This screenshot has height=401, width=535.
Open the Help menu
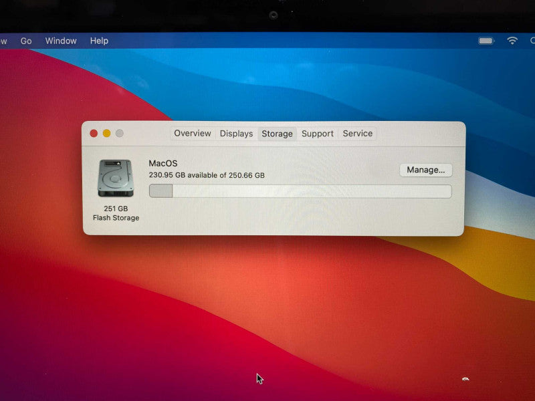point(99,41)
